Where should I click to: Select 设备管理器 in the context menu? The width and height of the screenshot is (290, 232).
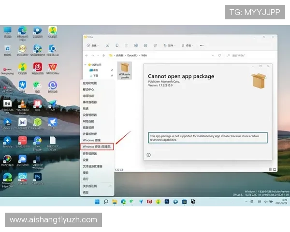click(x=90, y=115)
